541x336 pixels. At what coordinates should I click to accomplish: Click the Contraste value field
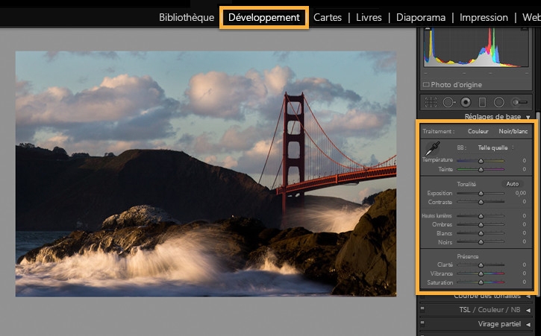tap(524, 202)
